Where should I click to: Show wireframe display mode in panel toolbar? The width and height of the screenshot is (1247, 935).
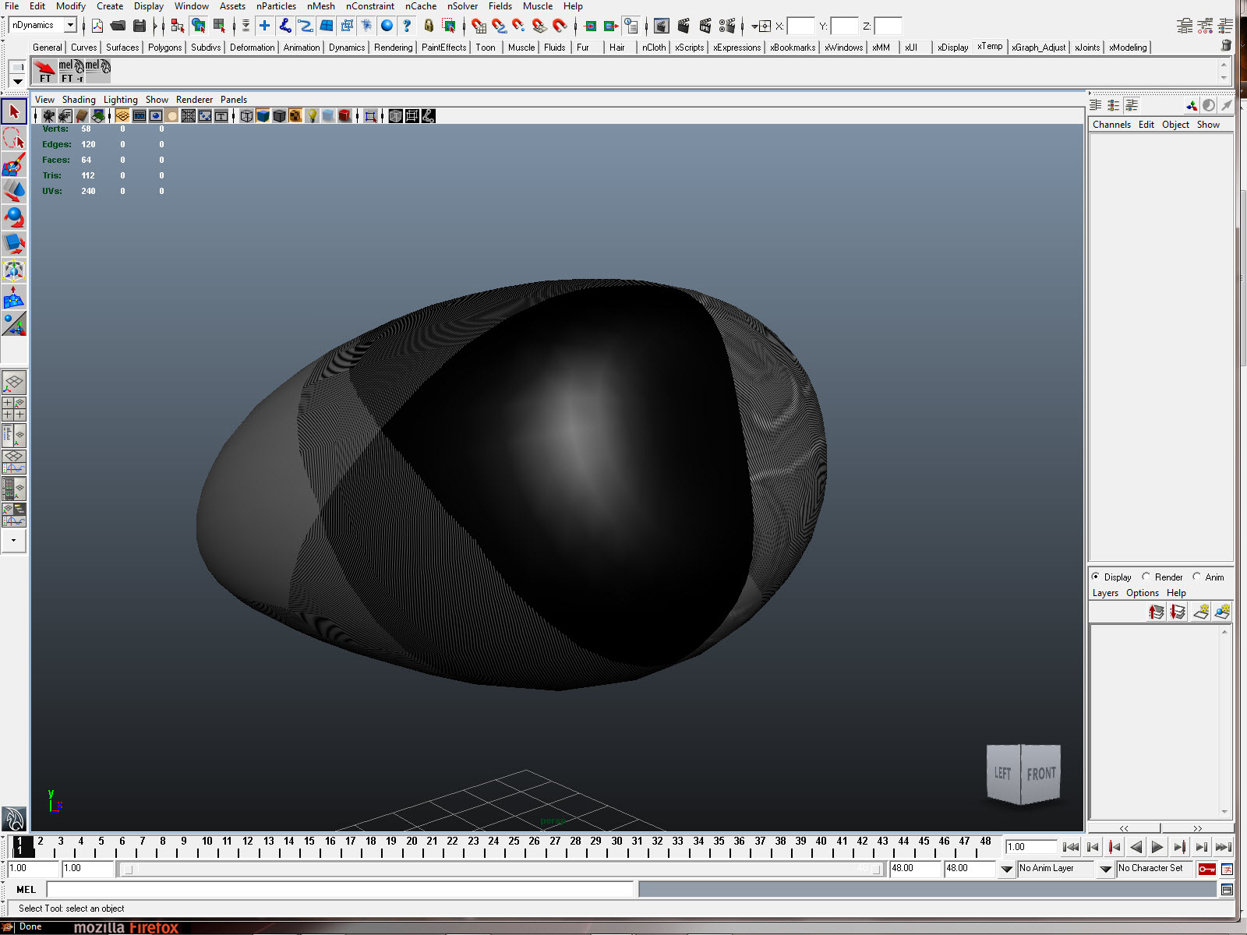tap(246, 115)
